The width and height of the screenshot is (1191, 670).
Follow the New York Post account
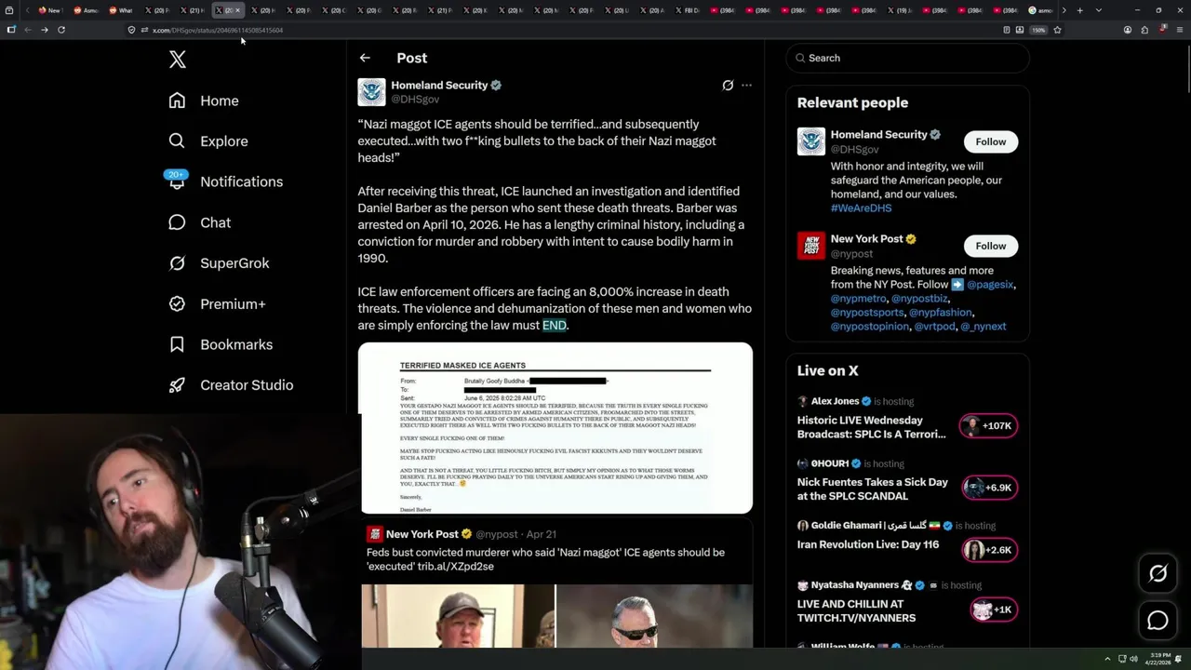click(x=990, y=246)
